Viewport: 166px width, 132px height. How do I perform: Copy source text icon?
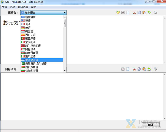tap(139, 13)
